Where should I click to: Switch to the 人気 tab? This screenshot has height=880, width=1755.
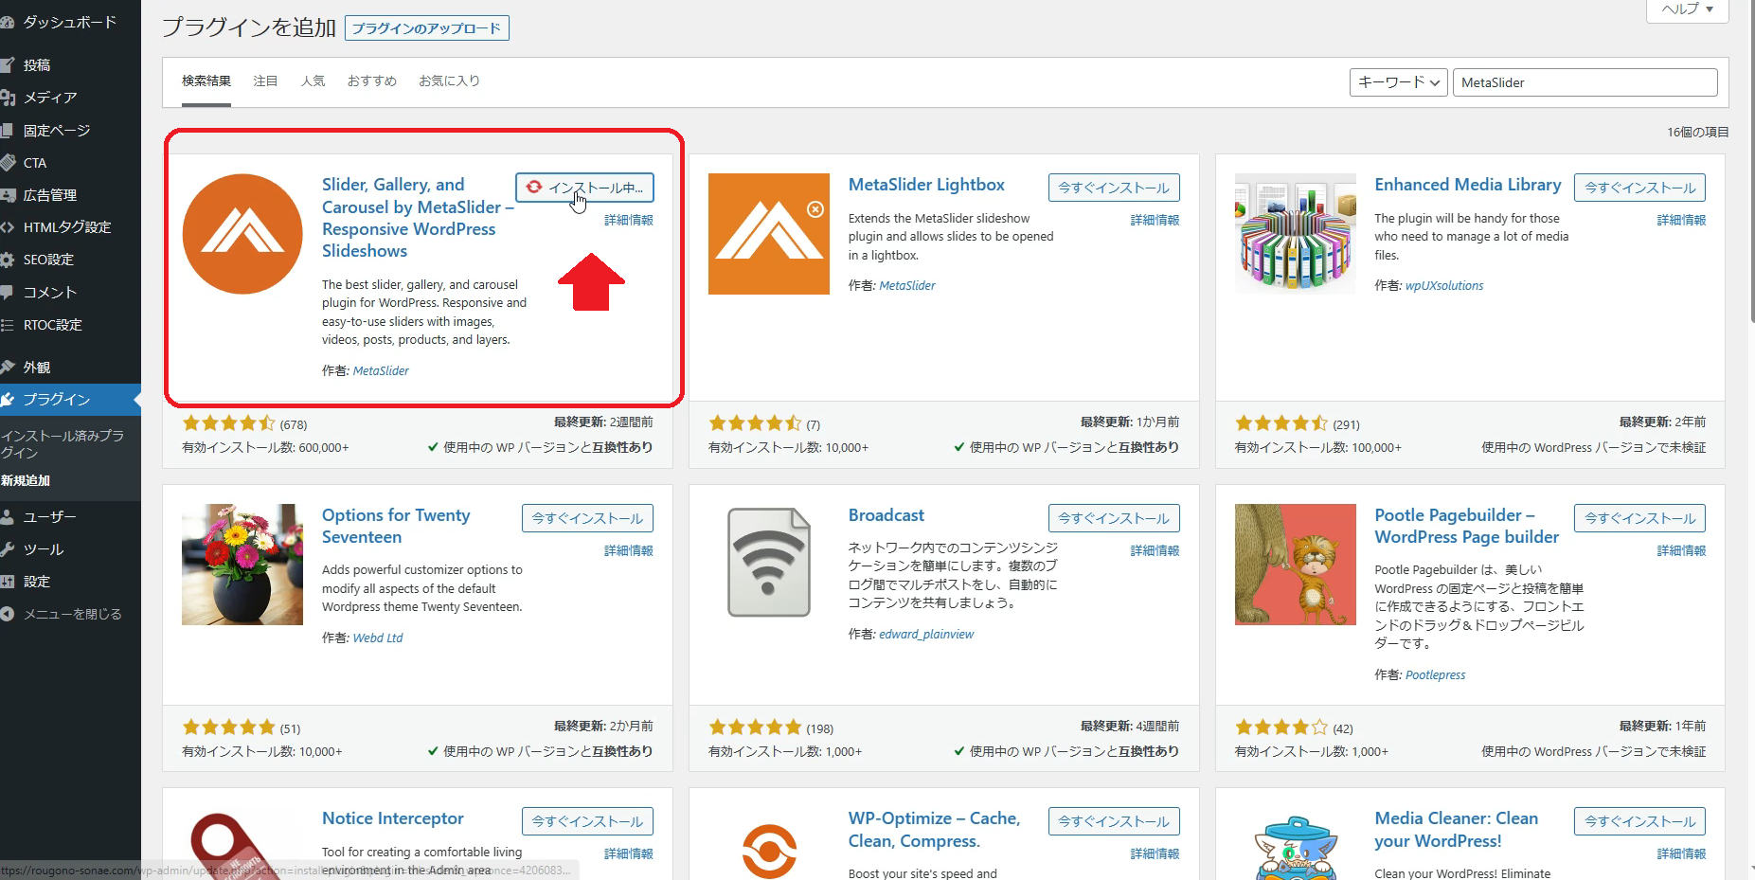[x=313, y=81]
